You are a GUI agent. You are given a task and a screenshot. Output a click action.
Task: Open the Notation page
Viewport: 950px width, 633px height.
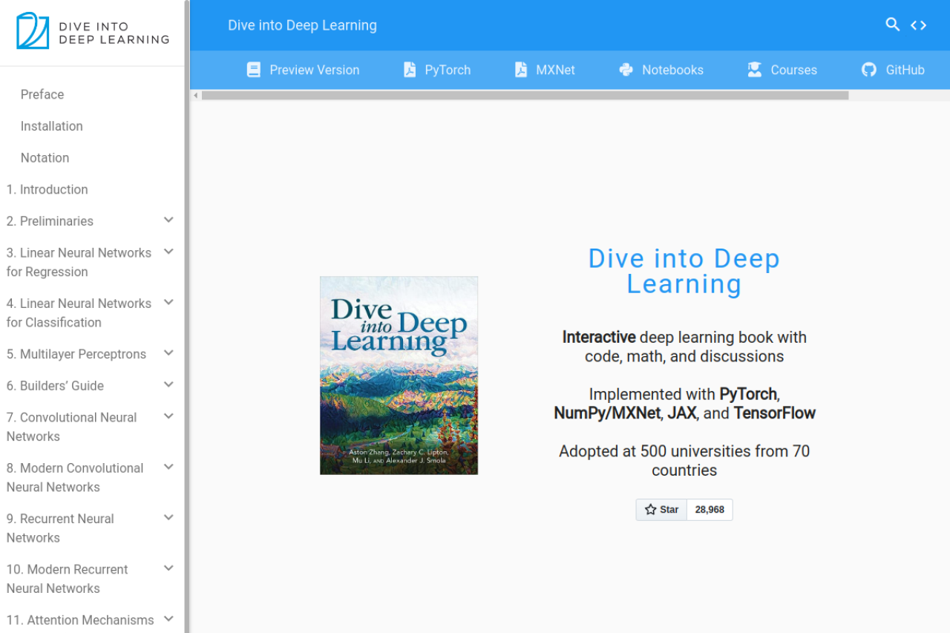[x=45, y=157]
